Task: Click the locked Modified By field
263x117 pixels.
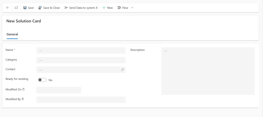Action: (81, 100)
